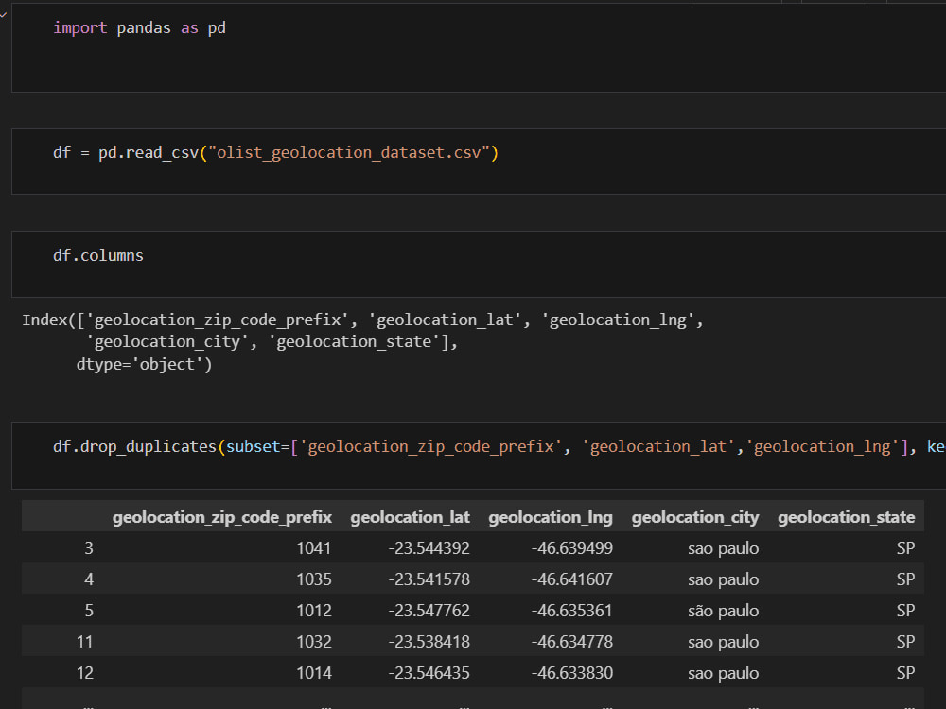Click the geolocation_lat column header
The height and width of the screenshot is (709, 946).
[410, 517]
